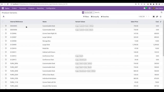Favorite star for E-COM09 row
164x92 pixels.
click(6, 44)
